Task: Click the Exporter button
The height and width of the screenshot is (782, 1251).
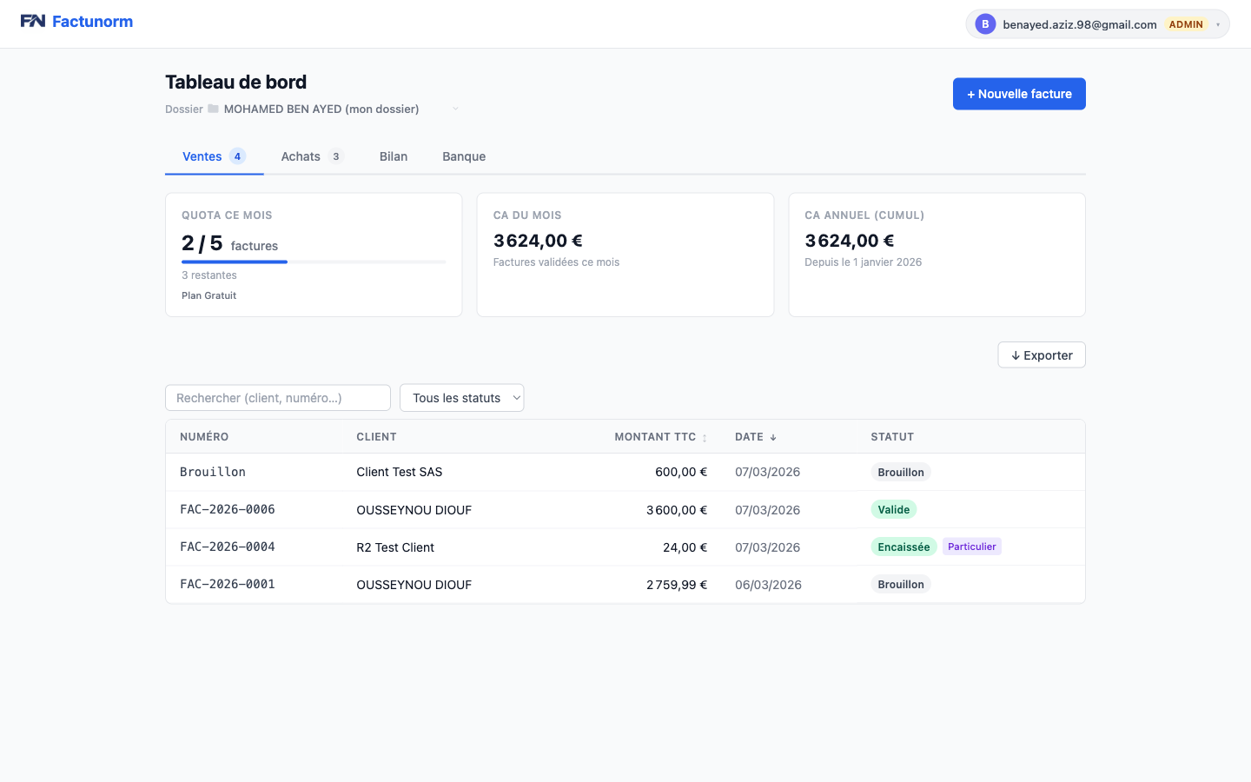Action: pos(1041,355)
